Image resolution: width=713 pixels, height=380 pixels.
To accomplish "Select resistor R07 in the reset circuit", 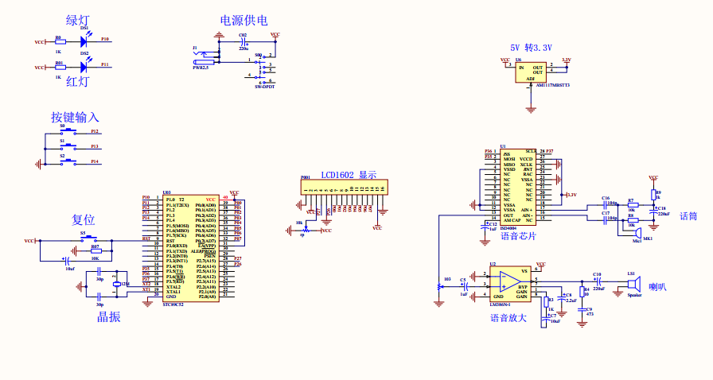I will pos(95,250).
